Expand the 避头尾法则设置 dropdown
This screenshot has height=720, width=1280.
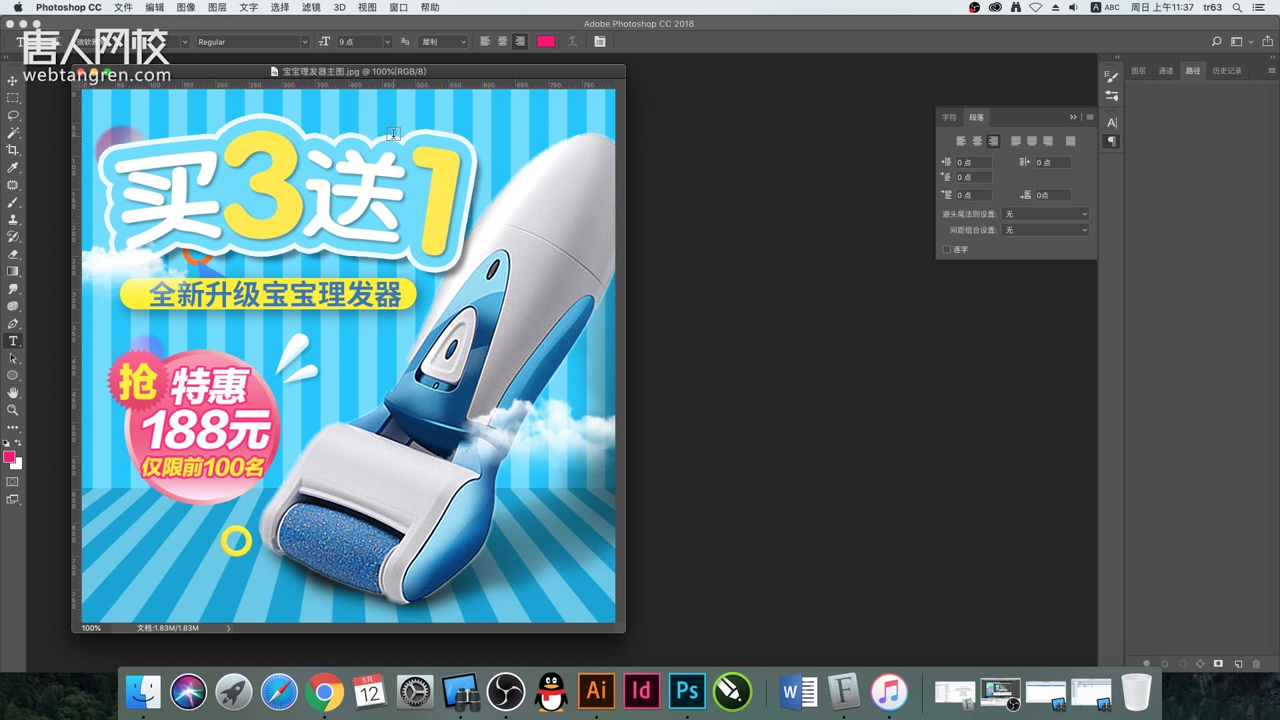pos(1045,213)
